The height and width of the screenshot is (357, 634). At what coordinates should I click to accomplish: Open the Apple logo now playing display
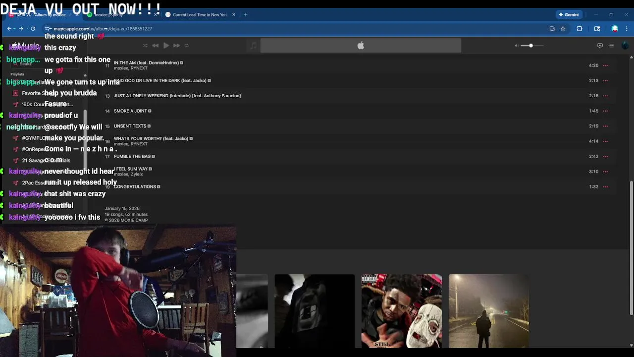[x=361, y=46]
